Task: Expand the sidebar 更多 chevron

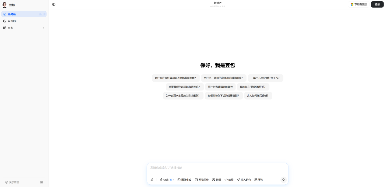Action: point(43,28)
